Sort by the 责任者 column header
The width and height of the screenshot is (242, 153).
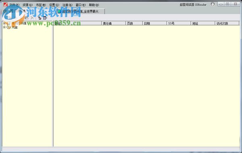(x=113, y=23)
